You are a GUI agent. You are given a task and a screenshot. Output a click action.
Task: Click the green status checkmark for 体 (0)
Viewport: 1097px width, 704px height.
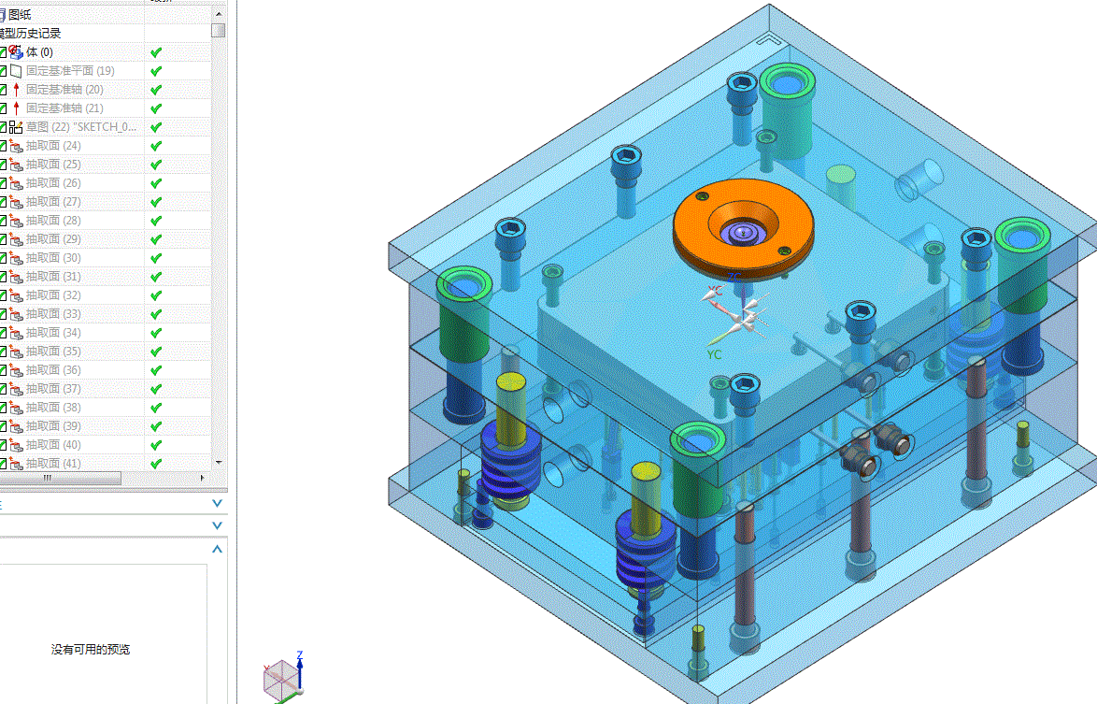156,52
